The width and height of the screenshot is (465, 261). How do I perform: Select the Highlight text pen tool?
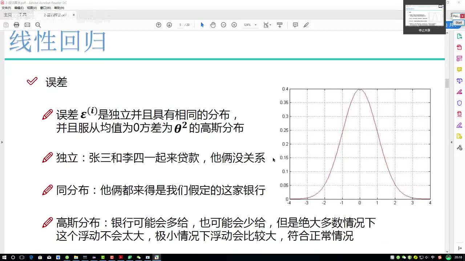[x=306, y=25]
